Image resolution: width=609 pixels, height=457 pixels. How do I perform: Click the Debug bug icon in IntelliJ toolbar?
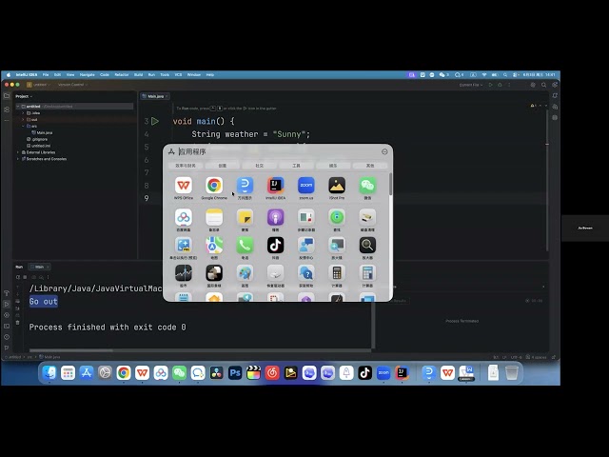coord(500,85)
